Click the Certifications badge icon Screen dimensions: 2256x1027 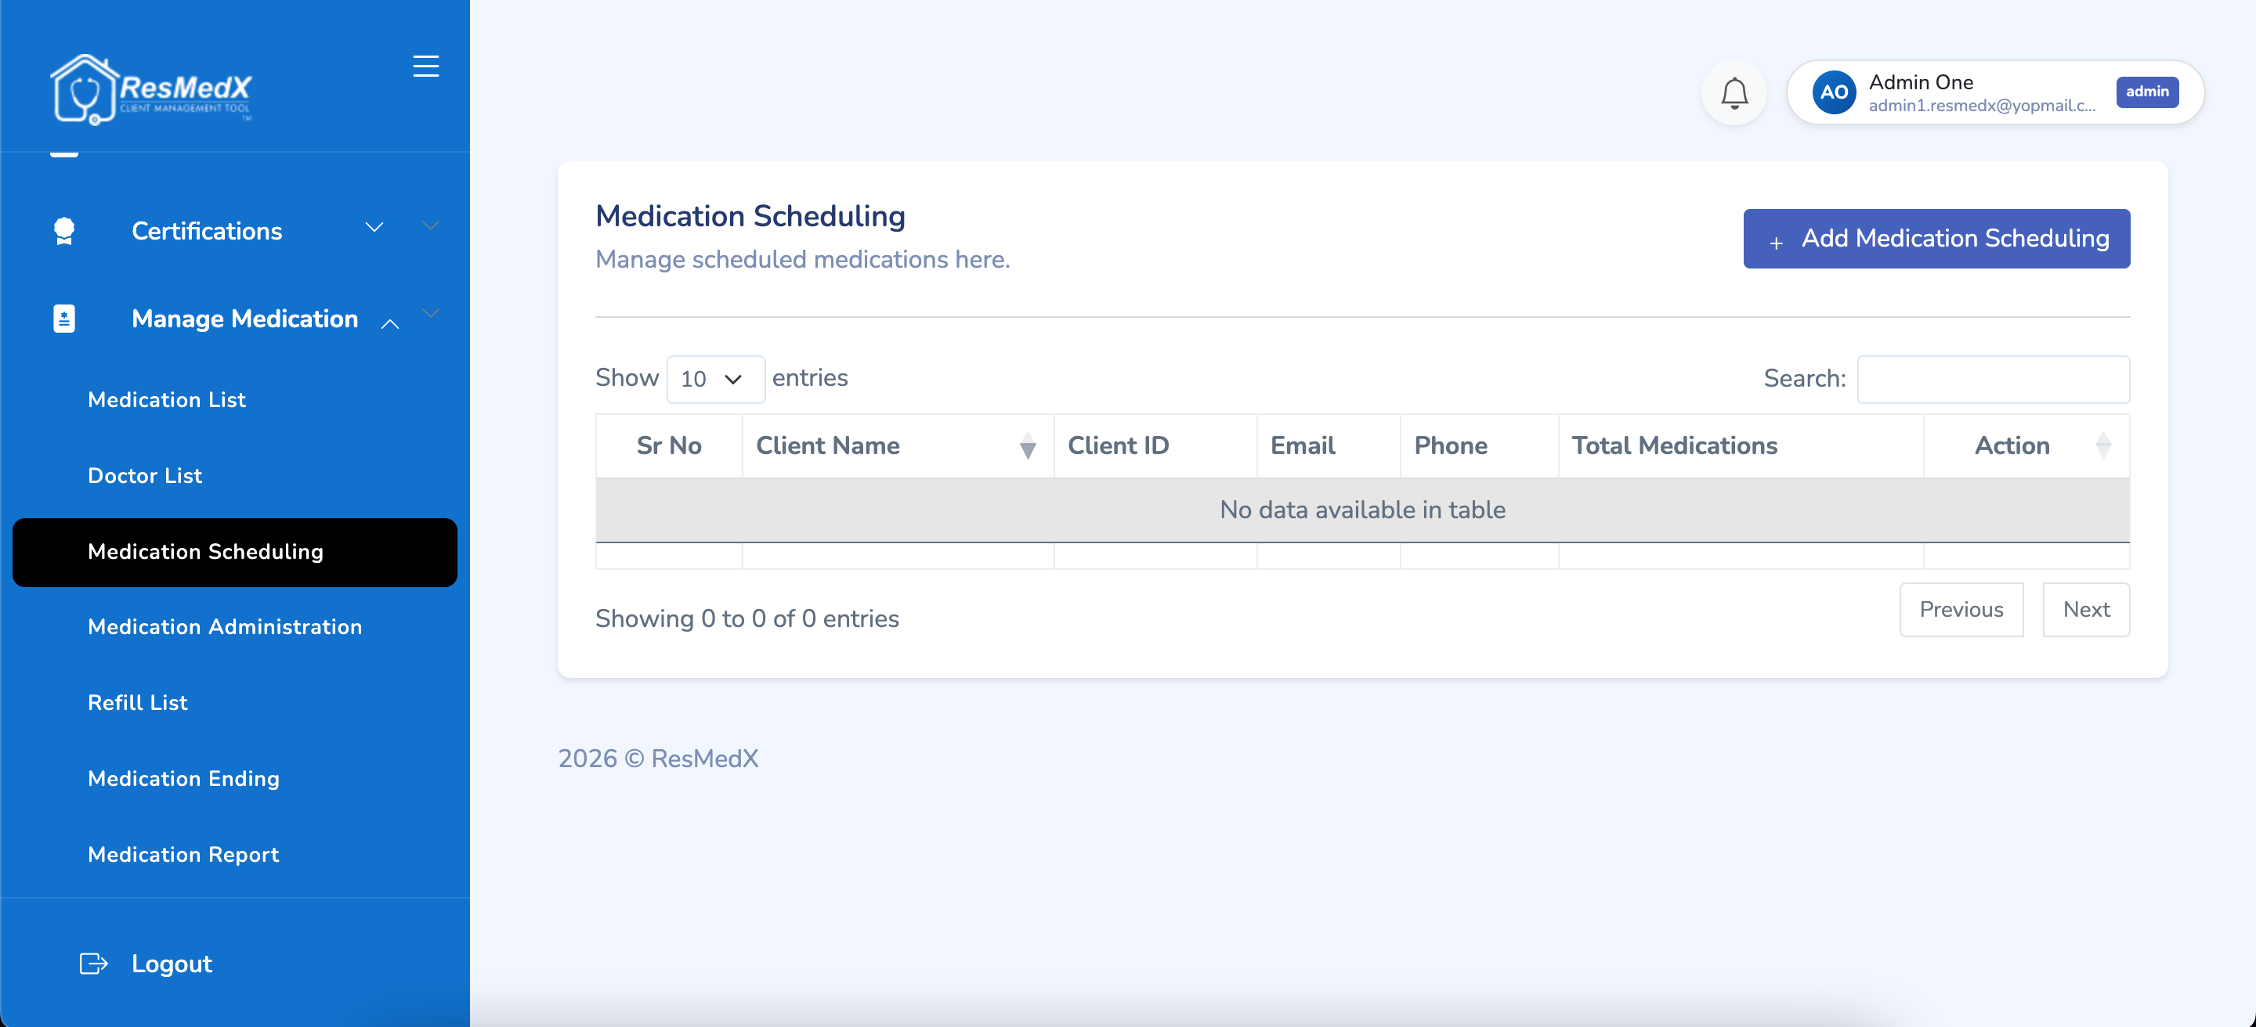tap(64, 231)
